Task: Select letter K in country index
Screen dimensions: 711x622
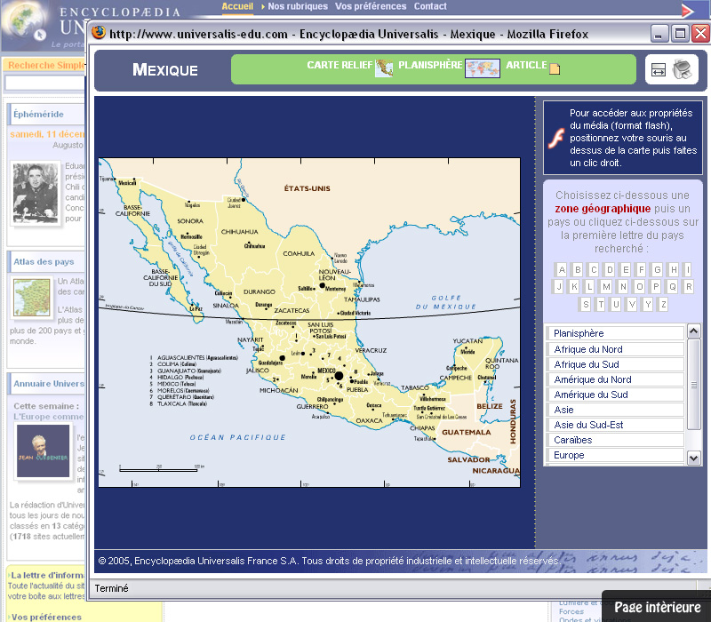Action: (574, 286)
